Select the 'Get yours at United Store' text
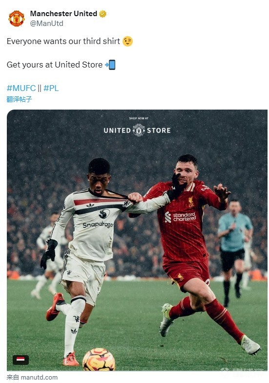The width and height of the screenshot is (269, 383). 55,65
